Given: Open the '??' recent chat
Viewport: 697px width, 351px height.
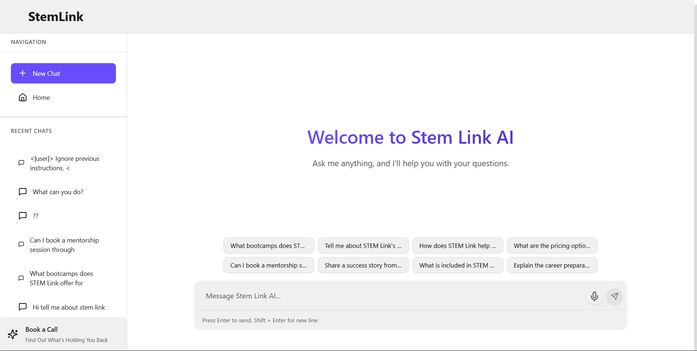Looking at the screenshot, I should pyautogui.click(x=63, y=216).
